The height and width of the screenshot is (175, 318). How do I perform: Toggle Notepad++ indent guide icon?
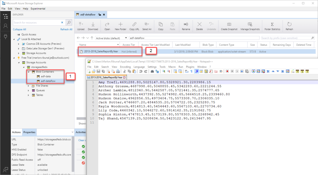click(197, 72)
